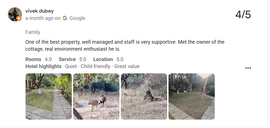Click the Great value highlight tag
This screenshot has height=128, width=270.
tap(127, 66)
